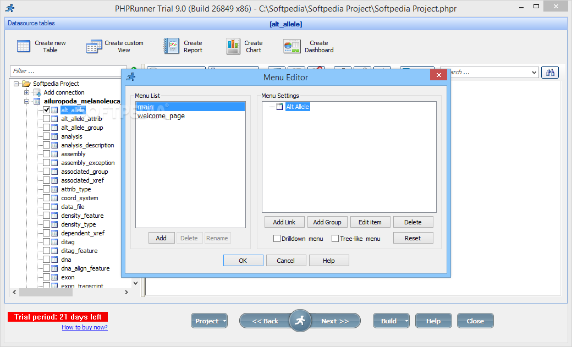Close the Menu Editor dialog
Image resolution: width=572 pixels, height=347 pixels.
[x=438, y=75]
